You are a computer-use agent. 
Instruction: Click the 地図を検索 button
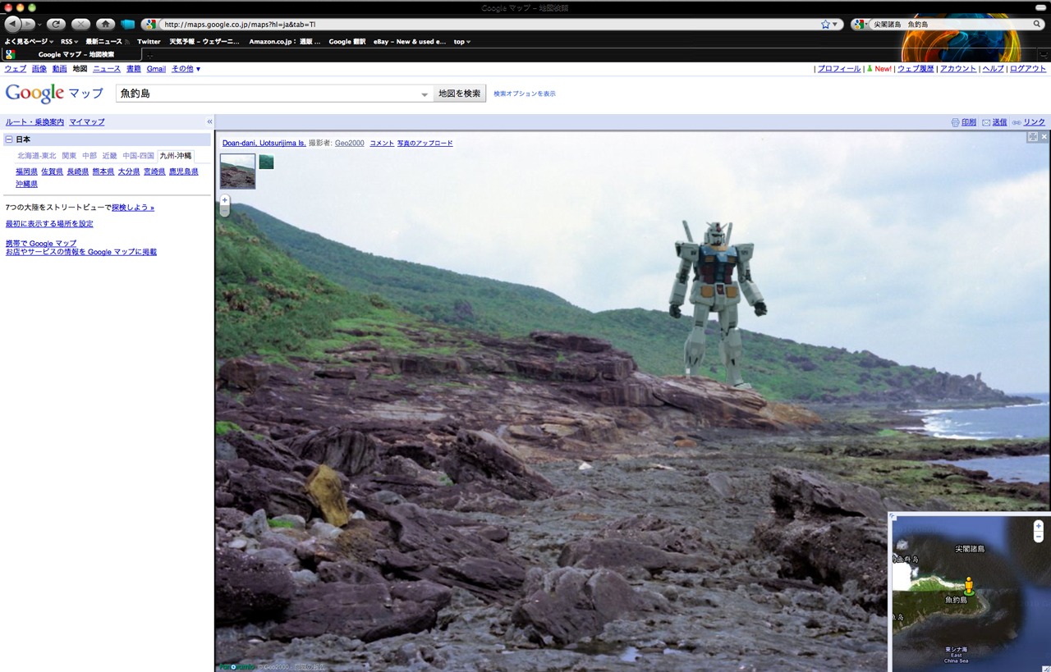pyautogui.click(x=460, y=94)
